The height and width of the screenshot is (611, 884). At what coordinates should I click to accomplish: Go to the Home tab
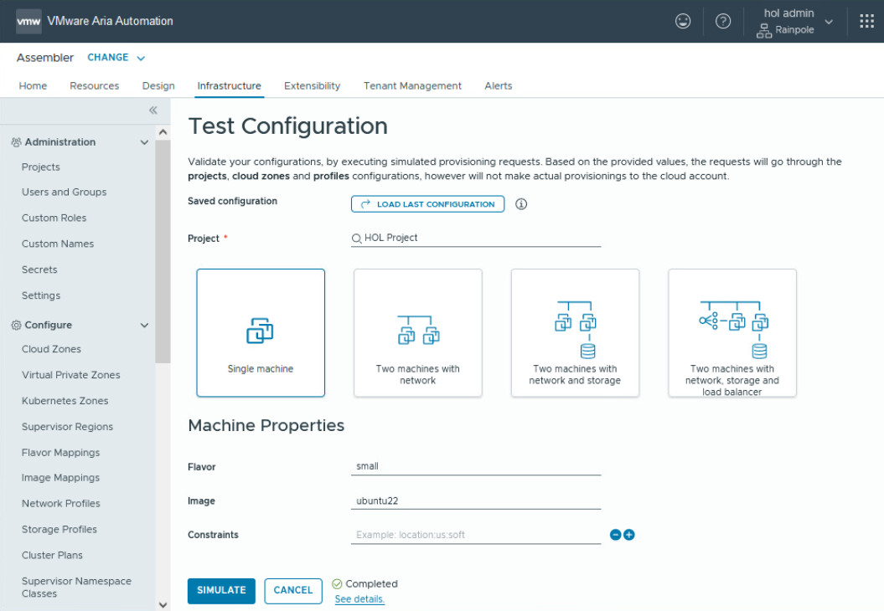(x=33, y=86)
